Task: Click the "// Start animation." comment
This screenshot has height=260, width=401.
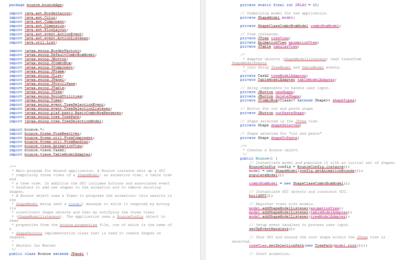Action: coord(270,254)
